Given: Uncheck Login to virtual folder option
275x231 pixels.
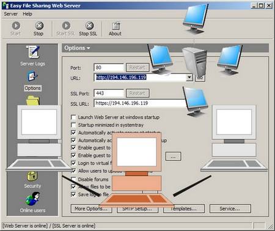Looking at the screenshot, I should (73, 163).
